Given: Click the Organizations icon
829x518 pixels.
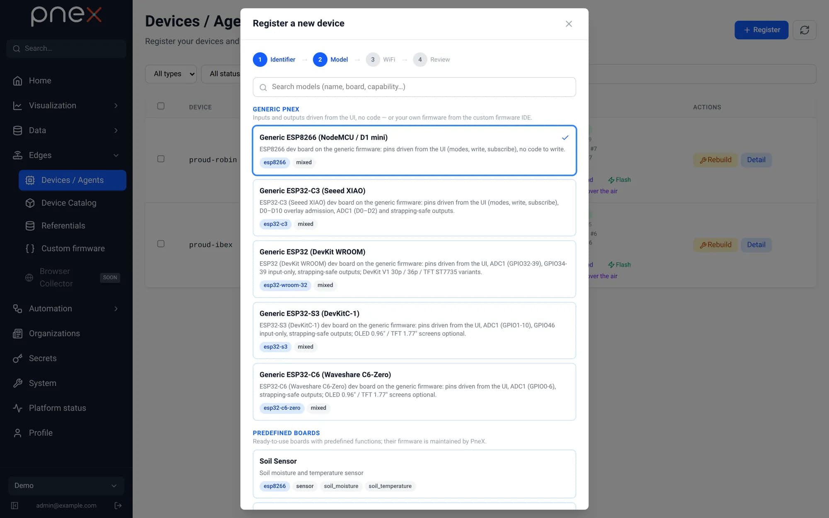Looking at the screenshot, I should pos(17,334).
